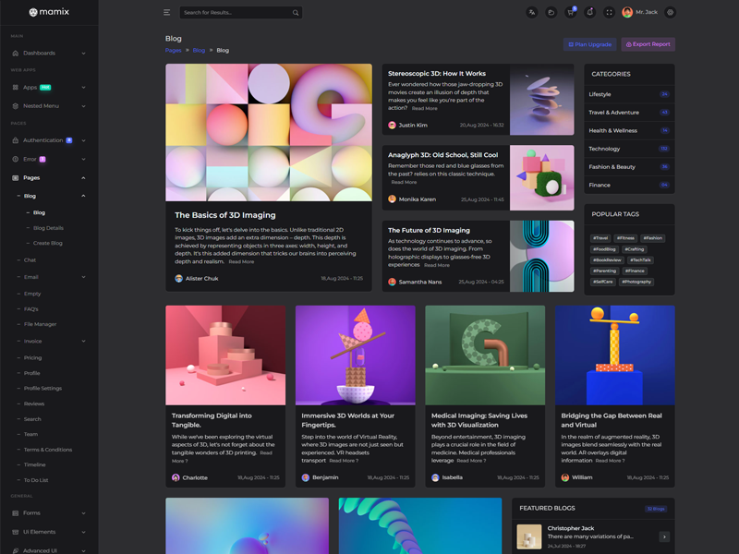Open the notifications bell icon

click(590, 13)
